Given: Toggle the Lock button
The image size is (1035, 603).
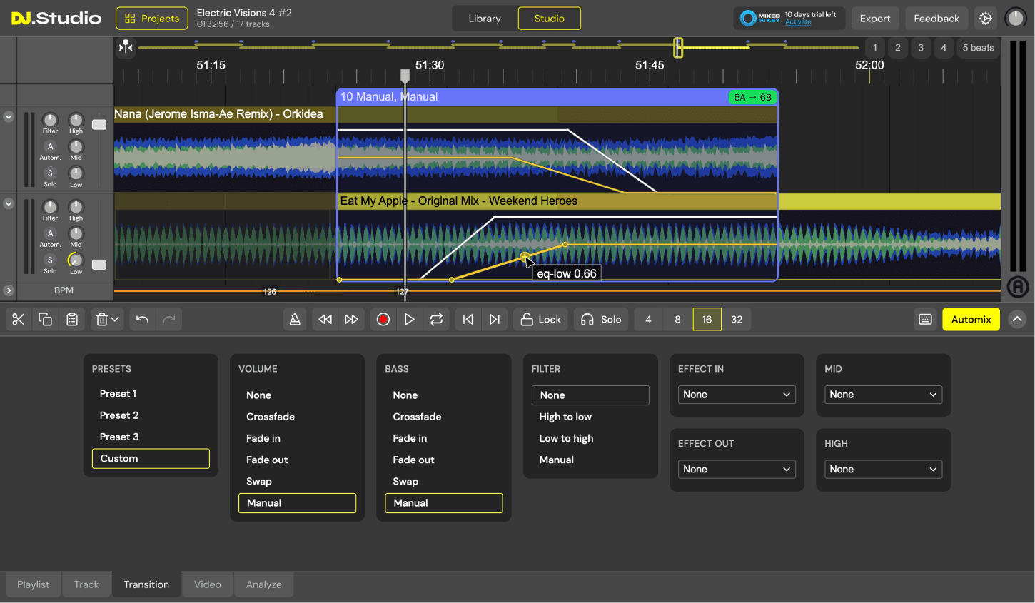Looking at the screenshot, I should point(540,320).
